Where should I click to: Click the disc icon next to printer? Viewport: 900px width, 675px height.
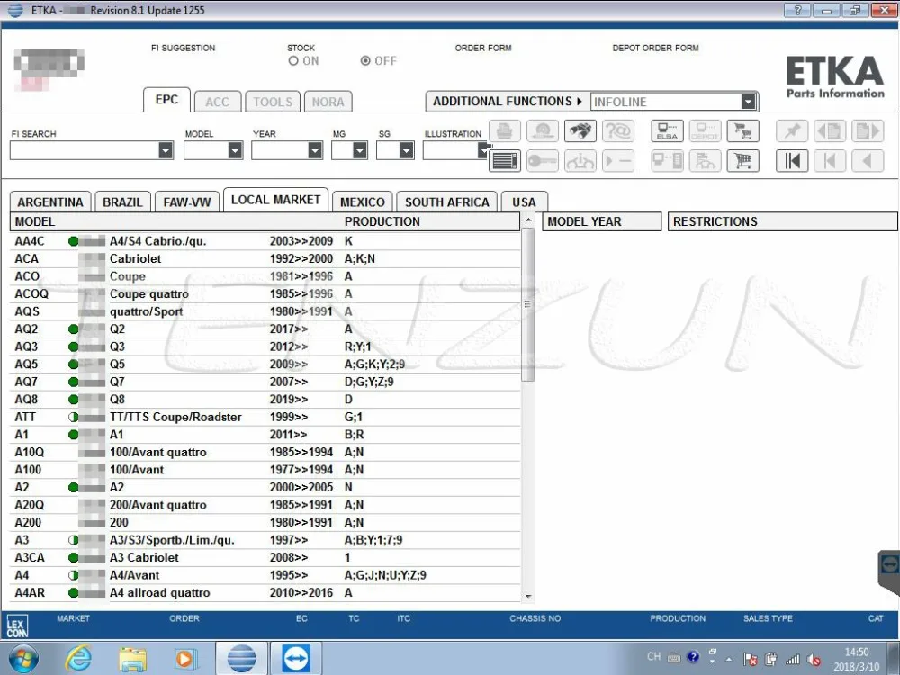pyautogui.click(x=543, y=131)
